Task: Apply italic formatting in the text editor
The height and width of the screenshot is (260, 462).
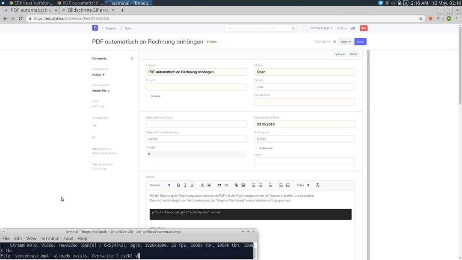Action: coord(185,185)
